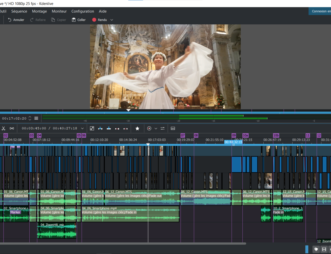Adjust the monitor timecode stepper arrows
Viewport: 331px width, 254px height.
tap(30, 119)
